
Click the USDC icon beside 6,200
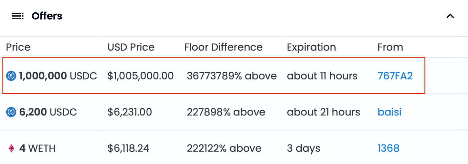(11, 112)
